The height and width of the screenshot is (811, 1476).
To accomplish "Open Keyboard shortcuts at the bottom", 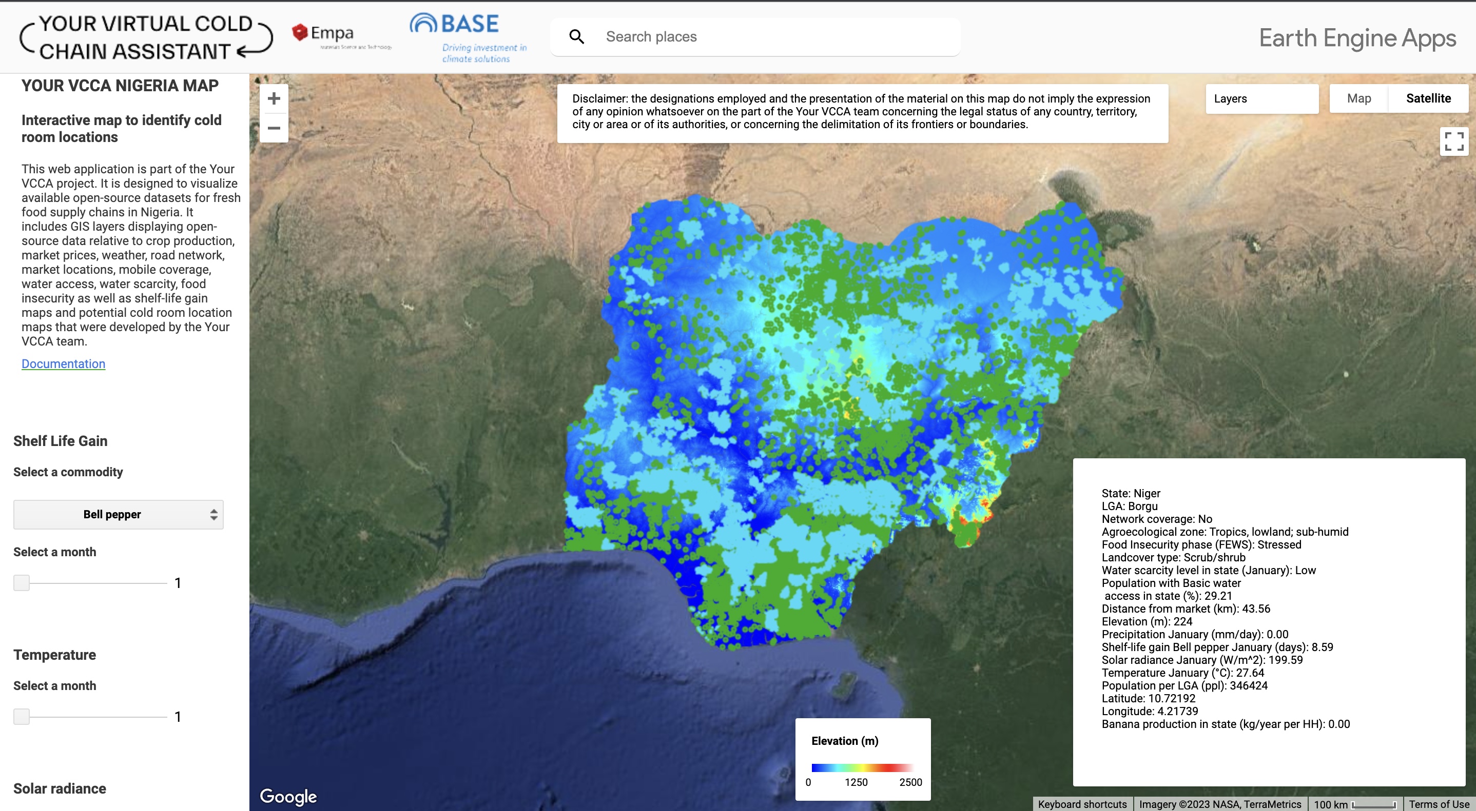I will (1082, 803).
